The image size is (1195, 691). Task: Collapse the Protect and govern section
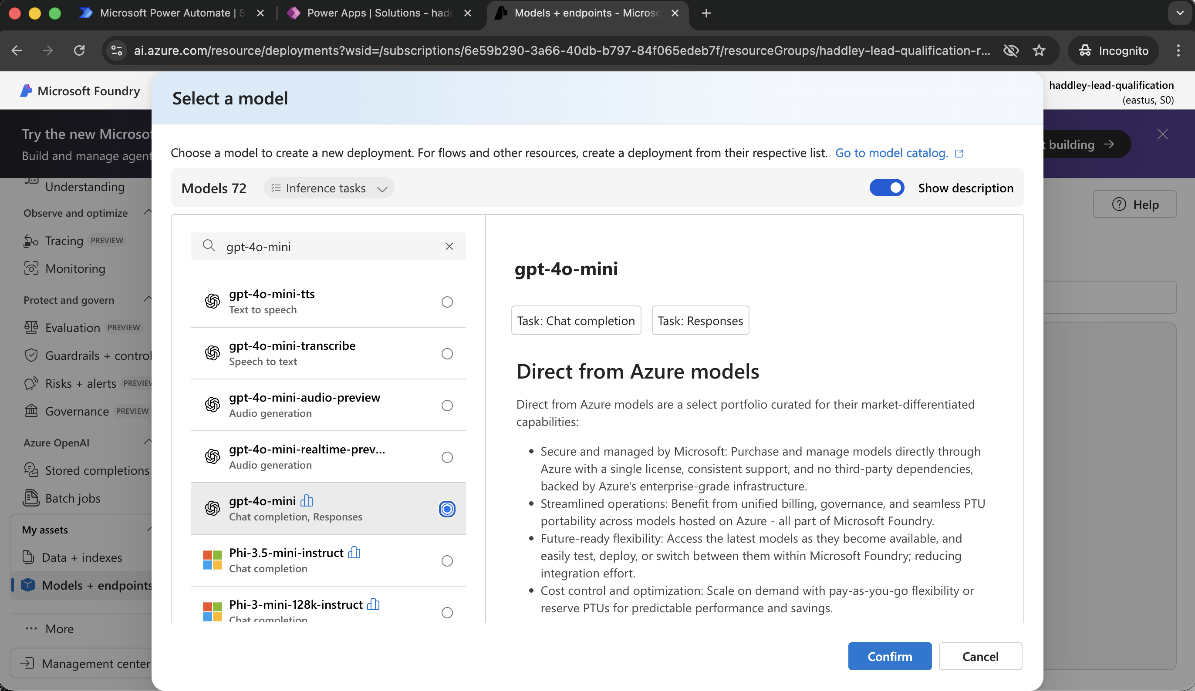(x=148, y=299)
